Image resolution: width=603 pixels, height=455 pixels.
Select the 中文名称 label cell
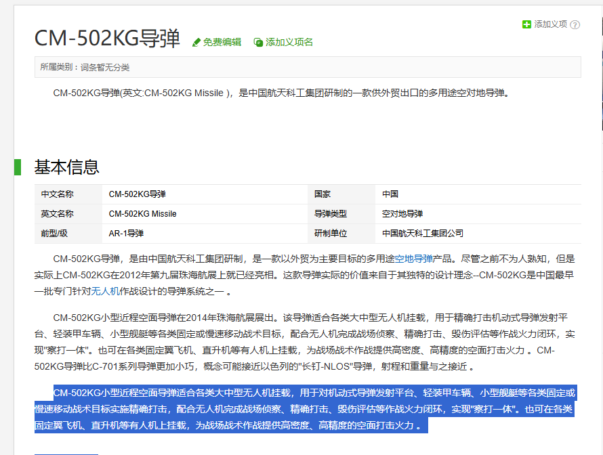pos(68,194)
